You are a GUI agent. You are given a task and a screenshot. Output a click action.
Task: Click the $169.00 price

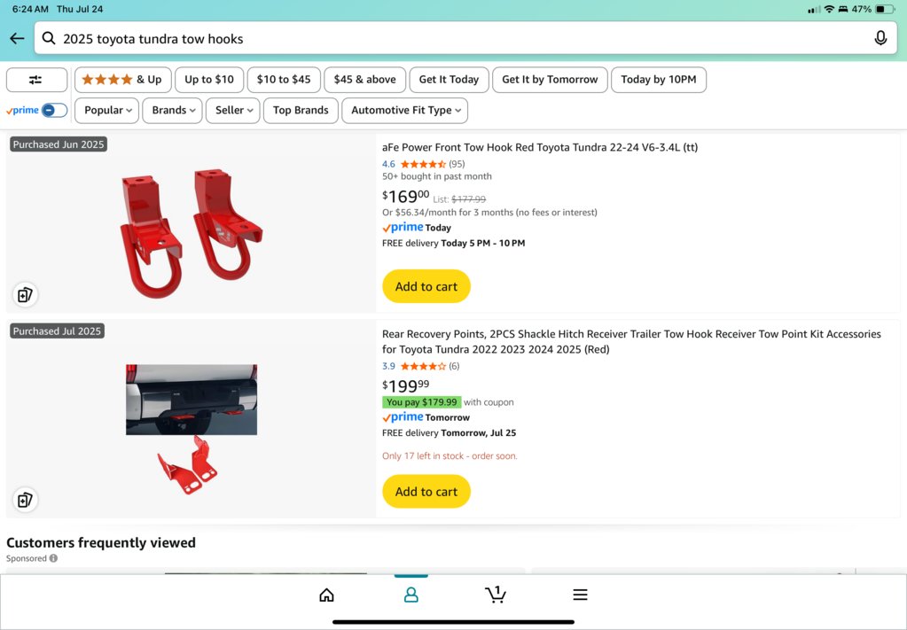click(x=405, y=196)
